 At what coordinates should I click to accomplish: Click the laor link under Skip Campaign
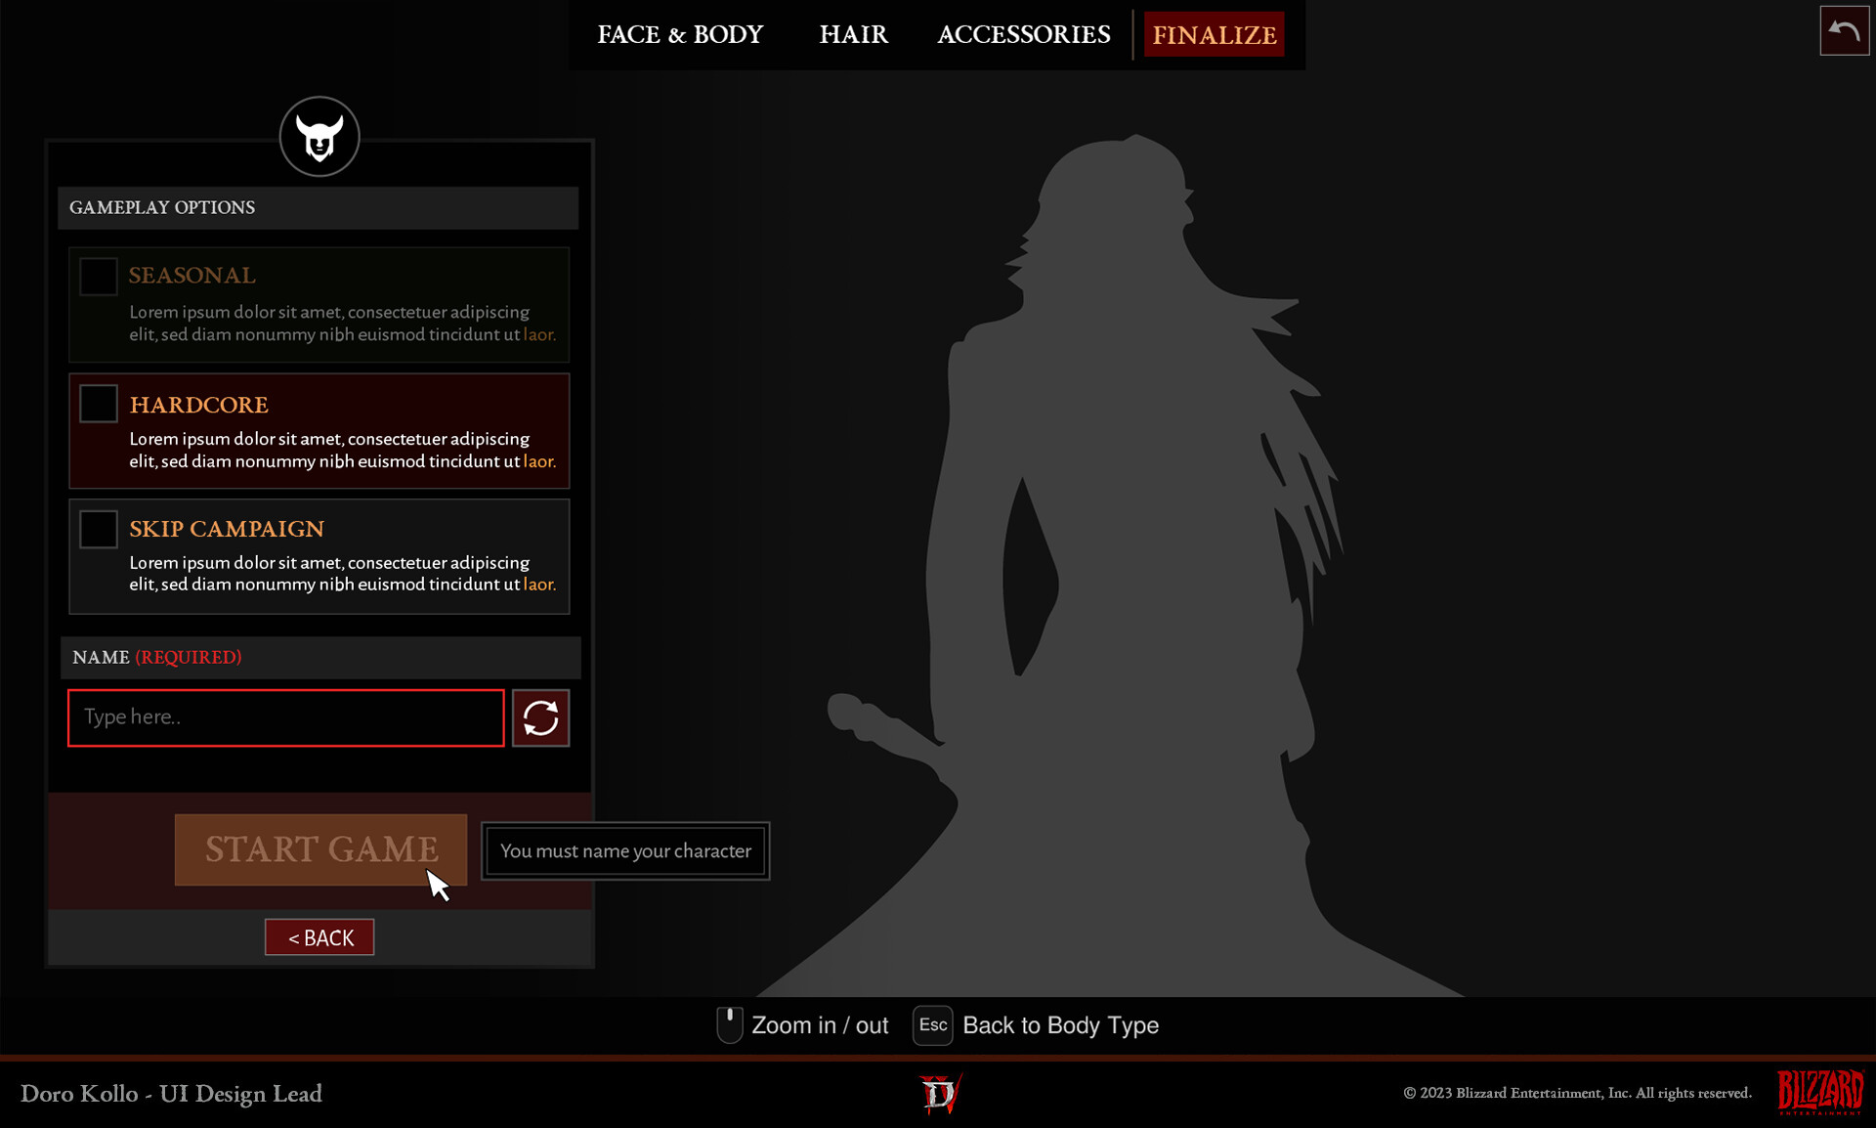(x=538, y=584)
